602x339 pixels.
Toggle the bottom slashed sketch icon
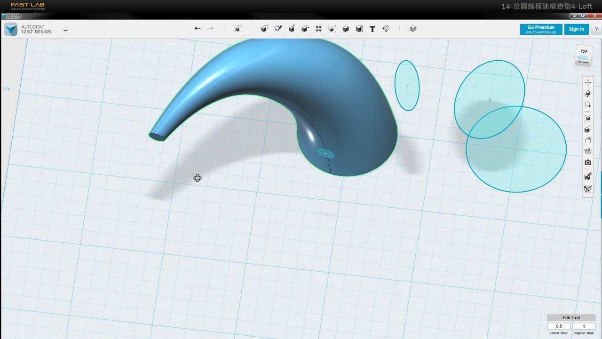[588, 189]
